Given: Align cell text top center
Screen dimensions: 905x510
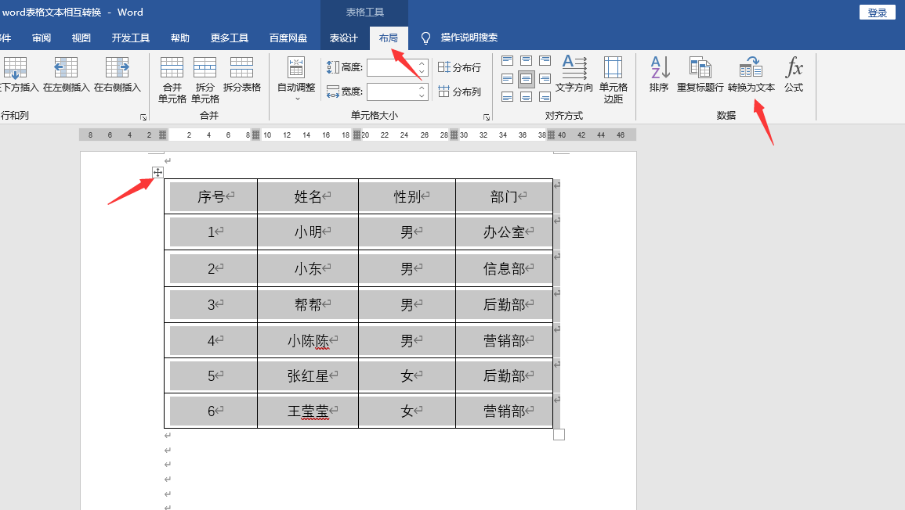Looking at the screenshot, I should pos(526,60).
